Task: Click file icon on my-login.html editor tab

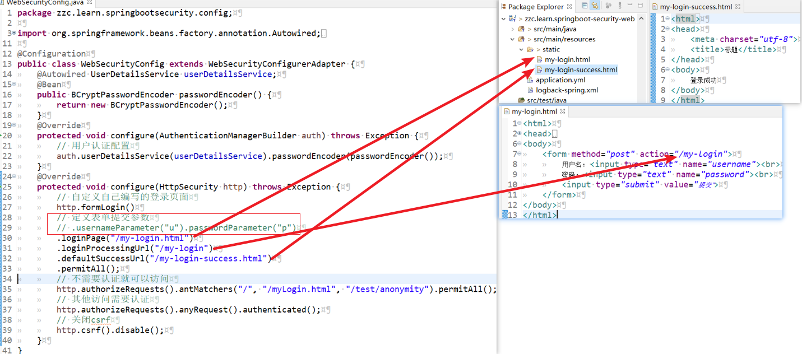Action: 507,111
